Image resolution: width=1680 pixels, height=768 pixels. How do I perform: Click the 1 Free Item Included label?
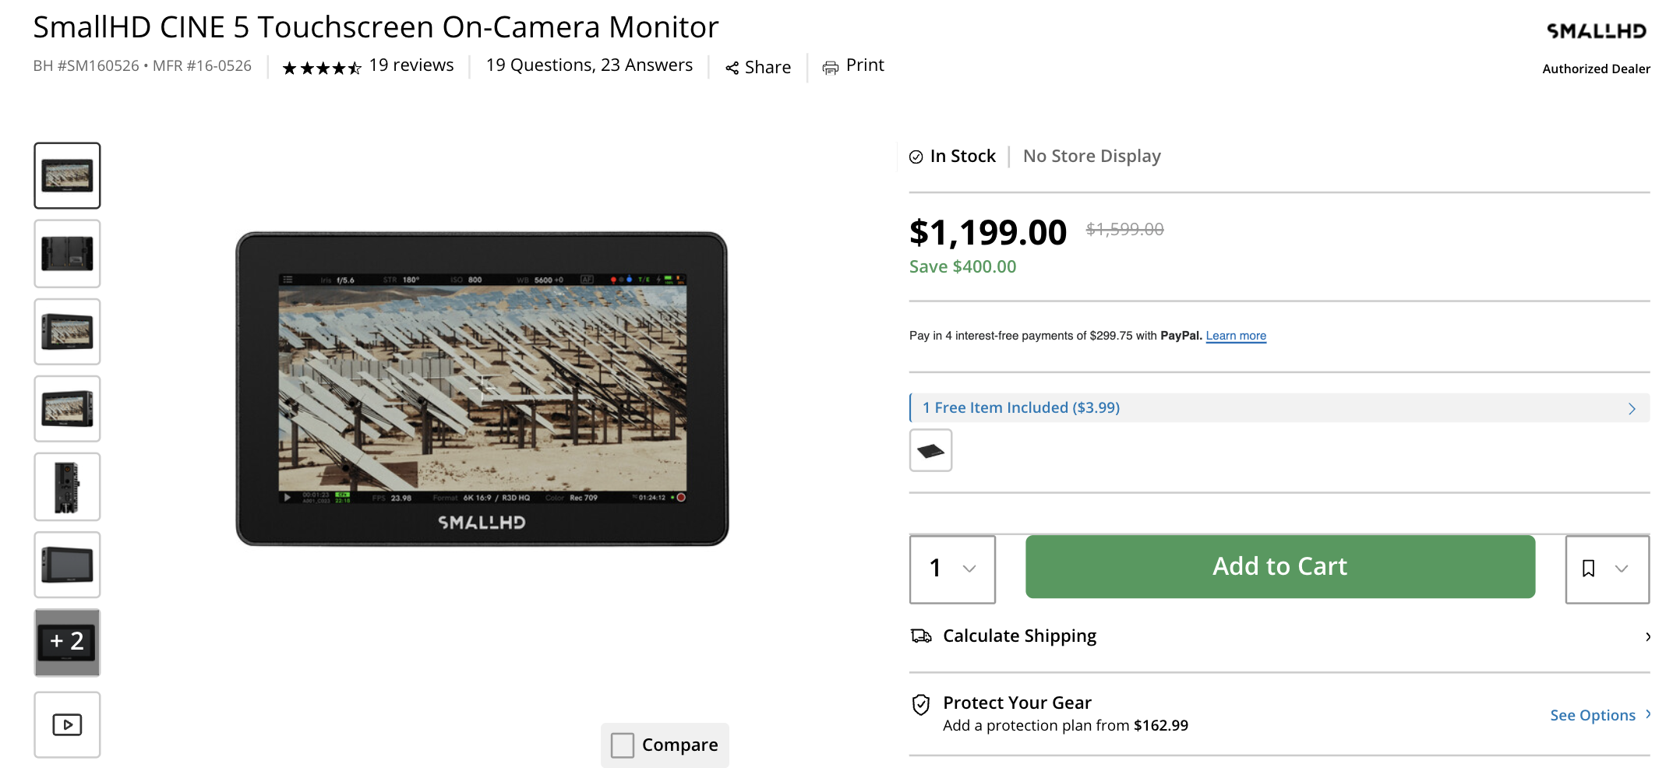click(x=1021, y=408)
